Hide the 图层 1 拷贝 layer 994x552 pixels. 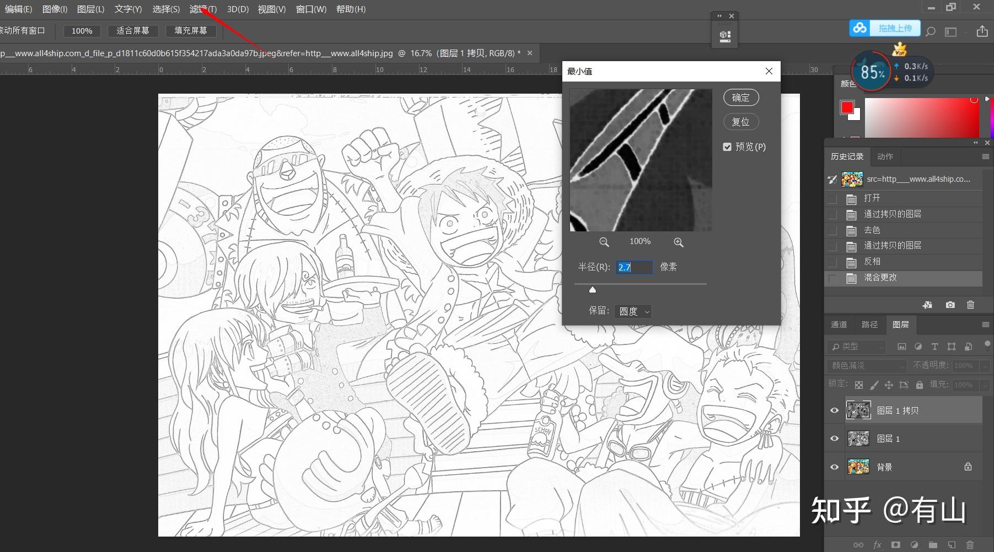[834, 410]
